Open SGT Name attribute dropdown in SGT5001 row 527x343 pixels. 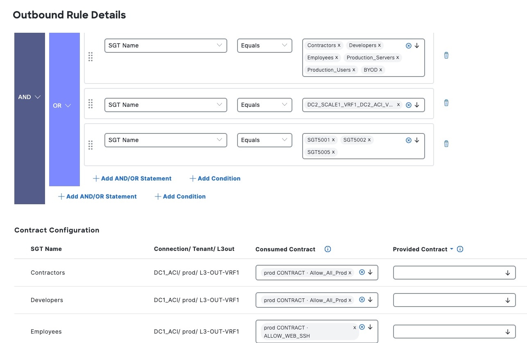coord(166,140)
